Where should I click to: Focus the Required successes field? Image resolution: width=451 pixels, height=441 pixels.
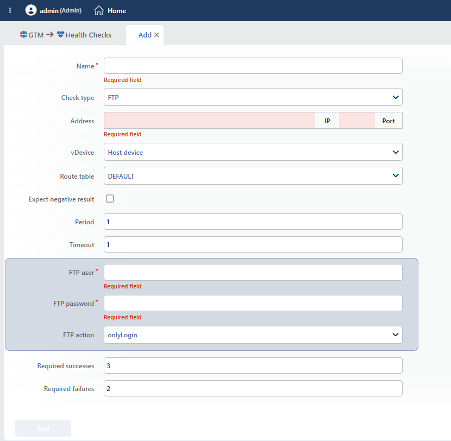pos(253,366)
